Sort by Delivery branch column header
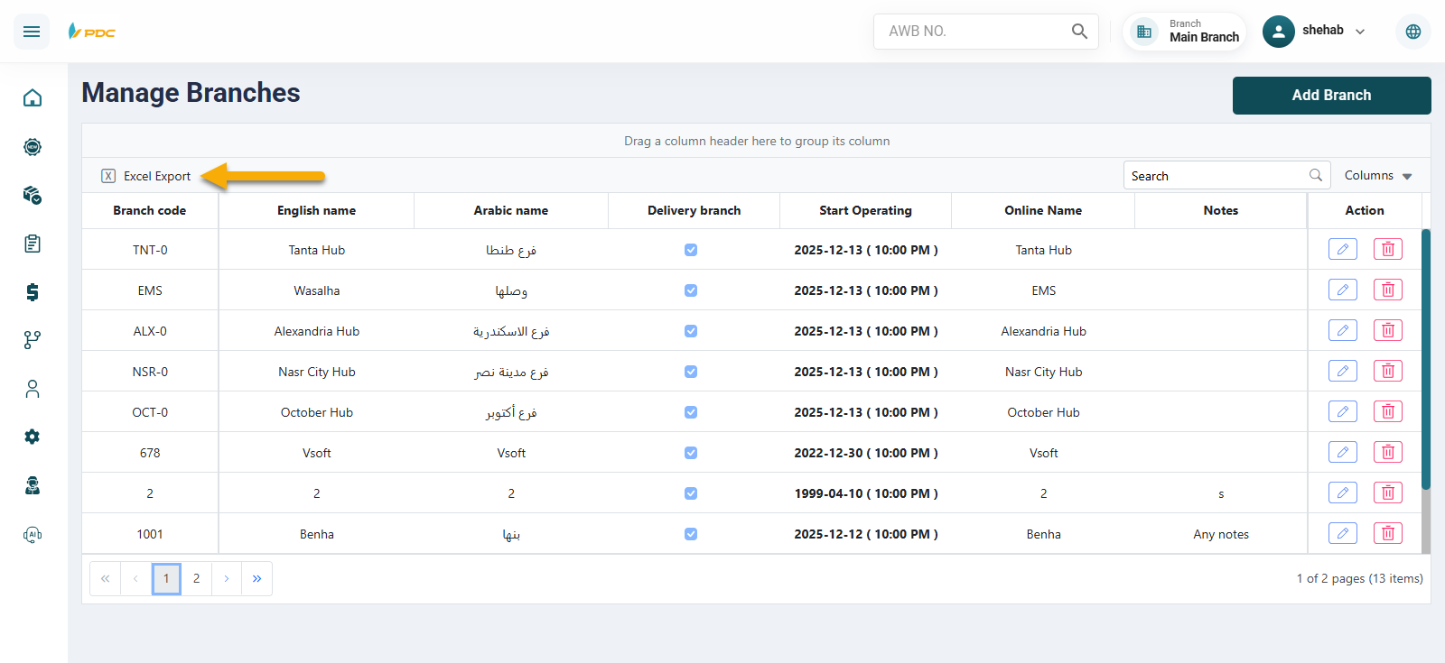 pyautogui.click(x=694, y=210)
